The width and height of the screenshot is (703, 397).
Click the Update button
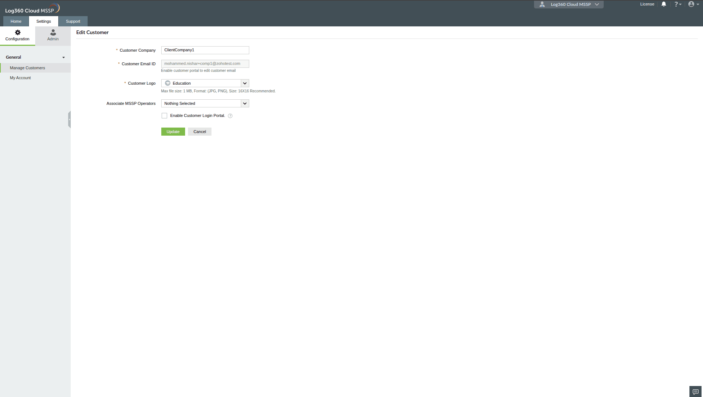coord(173,131)
